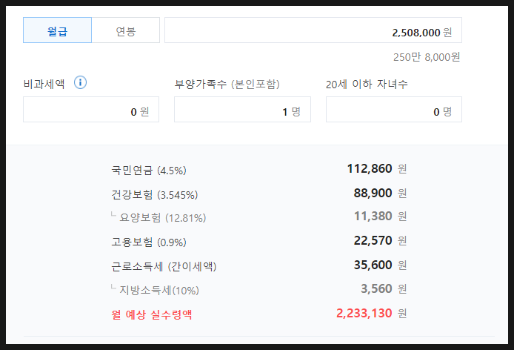The image size is (514, 350).
Task: Click the 건강보험 (3.545%) row label
Action: (x=155, y=194)
